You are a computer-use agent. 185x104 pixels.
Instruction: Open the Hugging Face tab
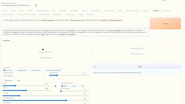pos(57,14)
